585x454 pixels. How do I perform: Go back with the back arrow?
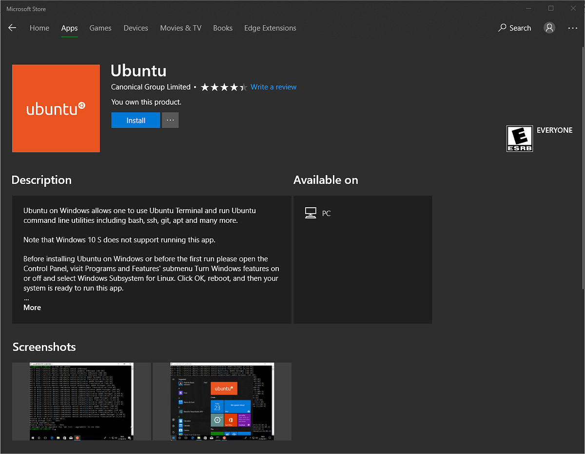click(12, 28)
